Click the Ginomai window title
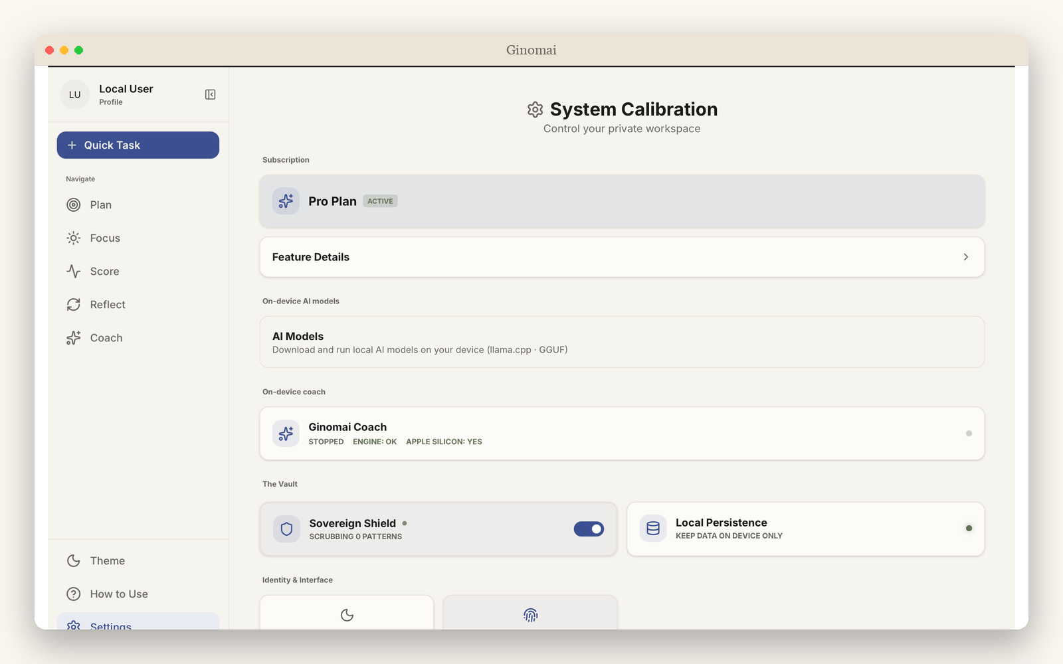 [531, 50]
